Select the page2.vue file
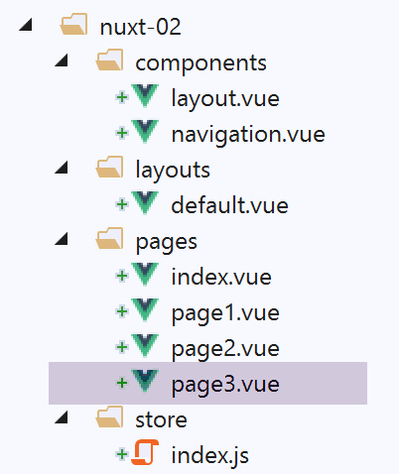This screenshot has height=474, width=399. point(225,349)
